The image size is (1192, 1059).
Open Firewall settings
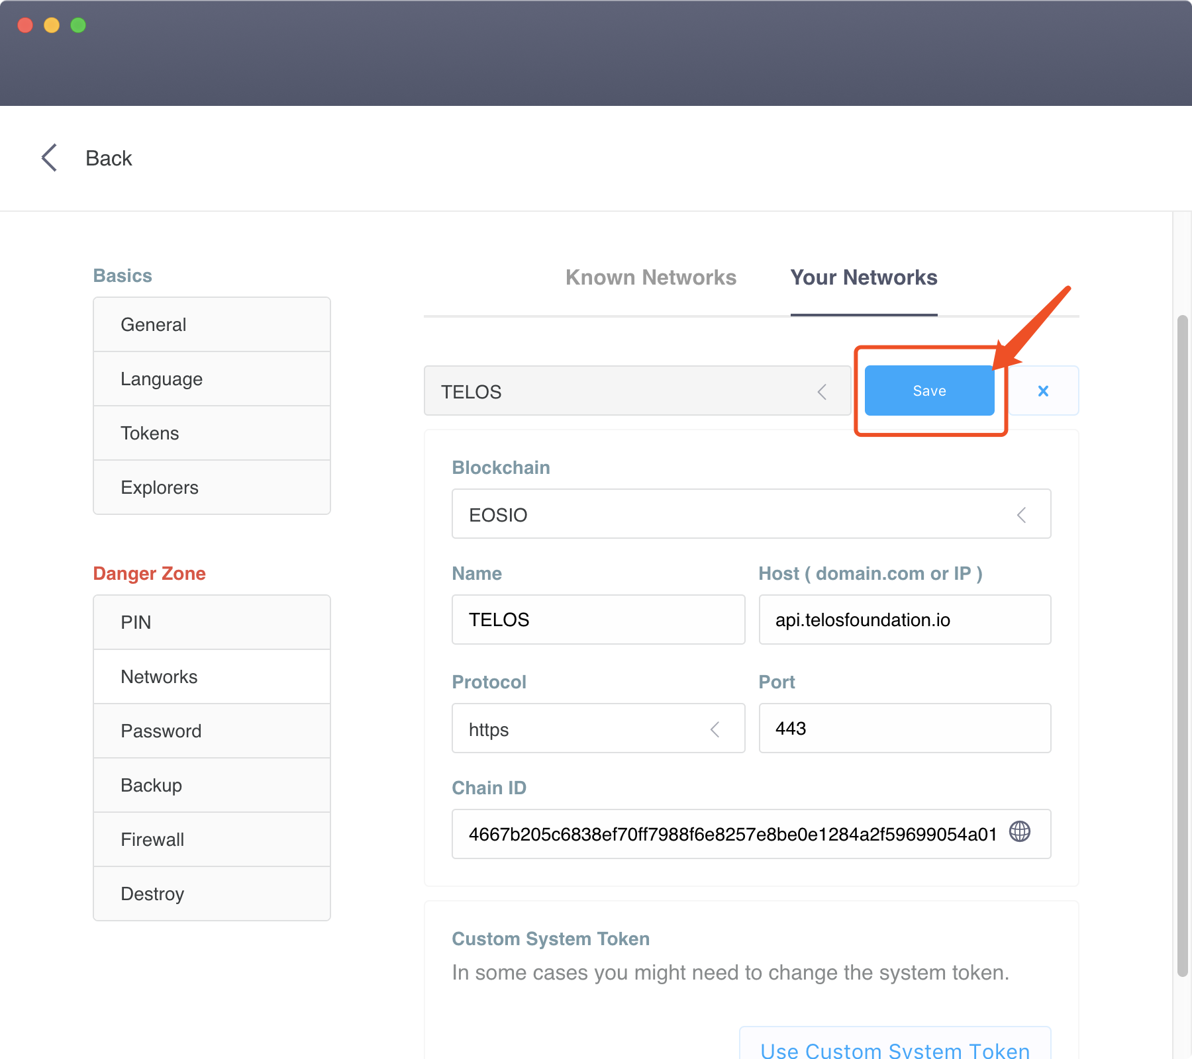click(x=212, y=839)
